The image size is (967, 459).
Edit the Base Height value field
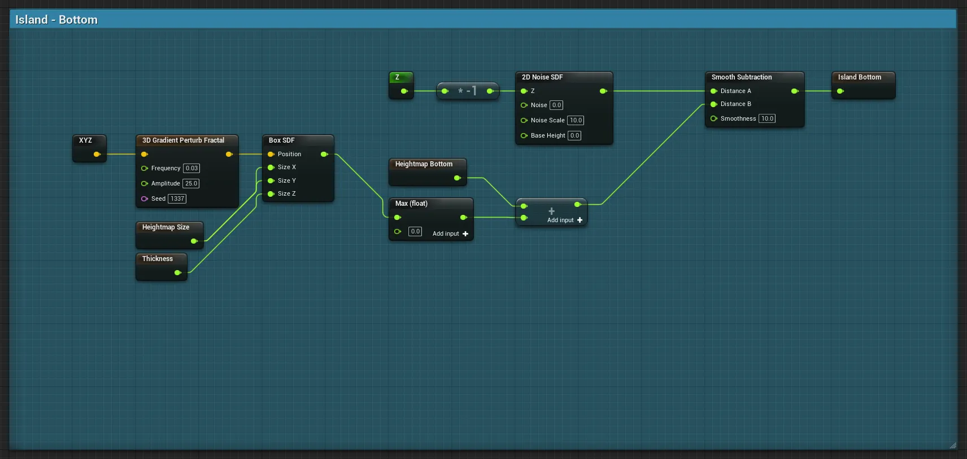(x=574, y=135)
